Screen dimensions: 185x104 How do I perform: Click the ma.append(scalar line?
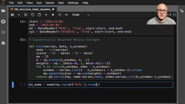(x=82, y=73)
